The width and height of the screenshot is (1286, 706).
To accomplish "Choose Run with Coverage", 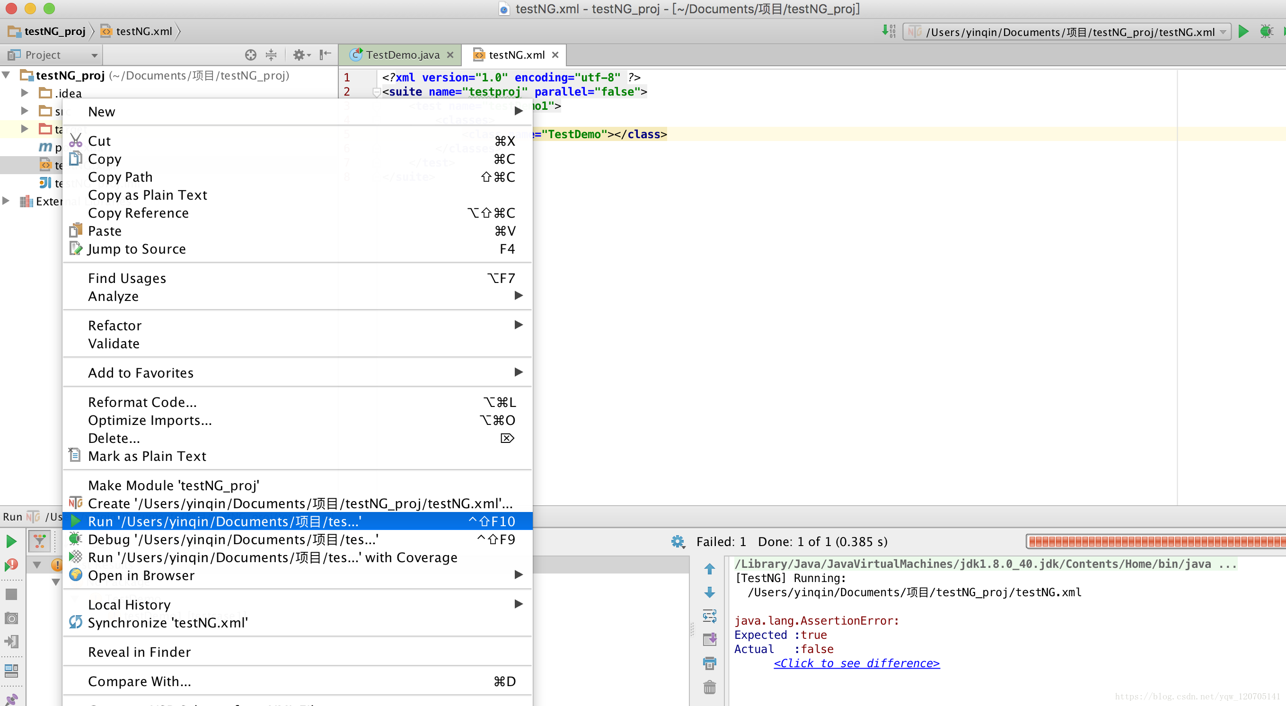I will point(298,557).
